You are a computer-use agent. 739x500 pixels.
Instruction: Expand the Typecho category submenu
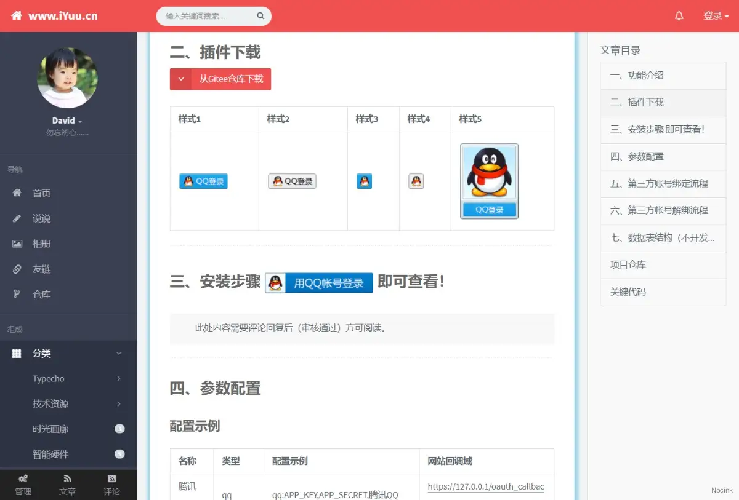49,378
